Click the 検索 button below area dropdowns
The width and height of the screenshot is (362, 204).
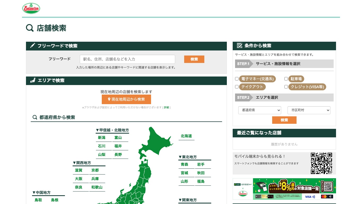tap(284, 120)
